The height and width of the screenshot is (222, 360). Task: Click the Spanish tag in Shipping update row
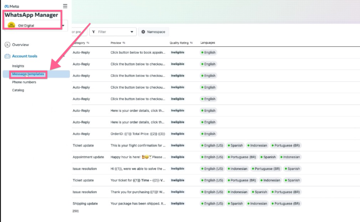coord(235,204)
